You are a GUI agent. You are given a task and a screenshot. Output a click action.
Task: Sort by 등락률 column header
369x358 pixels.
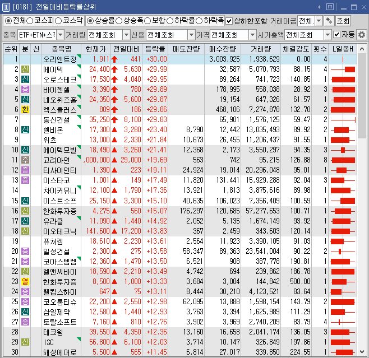tap(155, 49)
